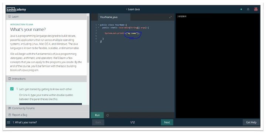Click the Community Forums chat icon
Screen dimensions: 266x133
coord(10,108)
